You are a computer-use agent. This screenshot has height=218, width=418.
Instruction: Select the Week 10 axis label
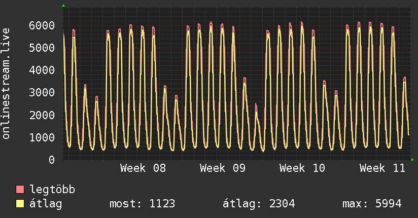[302, 168]
